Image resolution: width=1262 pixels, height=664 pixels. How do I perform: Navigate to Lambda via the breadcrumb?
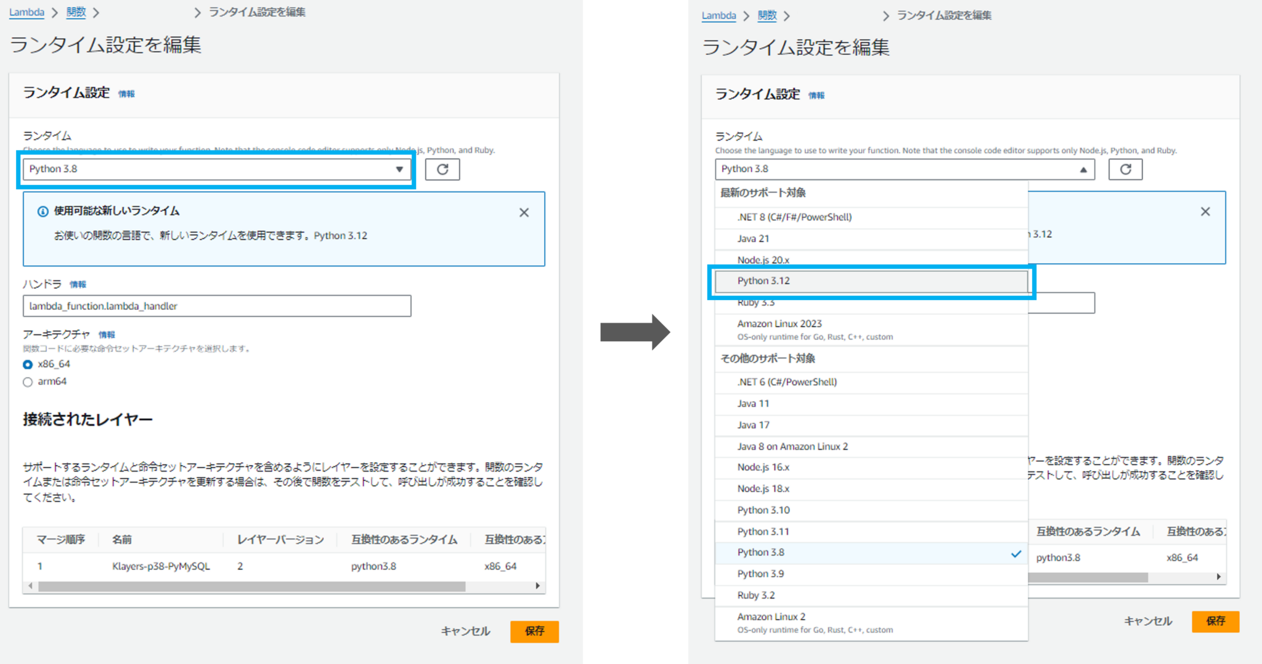(x=26, y=11)
